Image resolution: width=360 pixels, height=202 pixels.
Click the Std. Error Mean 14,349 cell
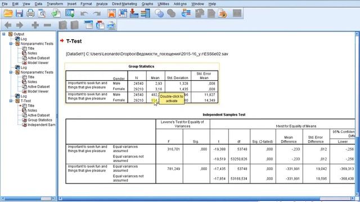click(205, 100)
